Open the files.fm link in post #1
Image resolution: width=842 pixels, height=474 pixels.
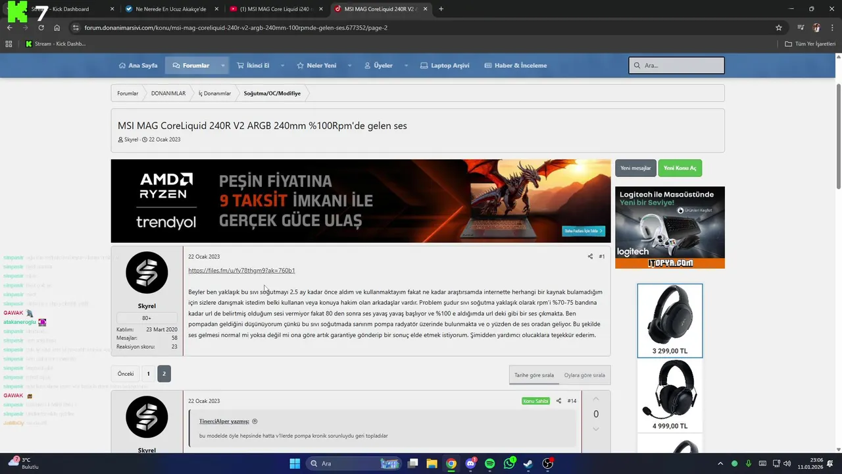click(241, 271)
